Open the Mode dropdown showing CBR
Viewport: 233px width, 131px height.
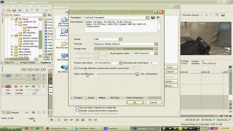click(121, 39)
